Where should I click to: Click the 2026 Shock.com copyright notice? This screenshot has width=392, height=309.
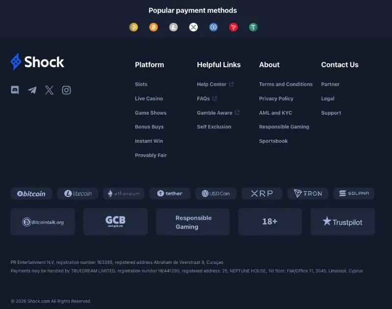point(51,301)
